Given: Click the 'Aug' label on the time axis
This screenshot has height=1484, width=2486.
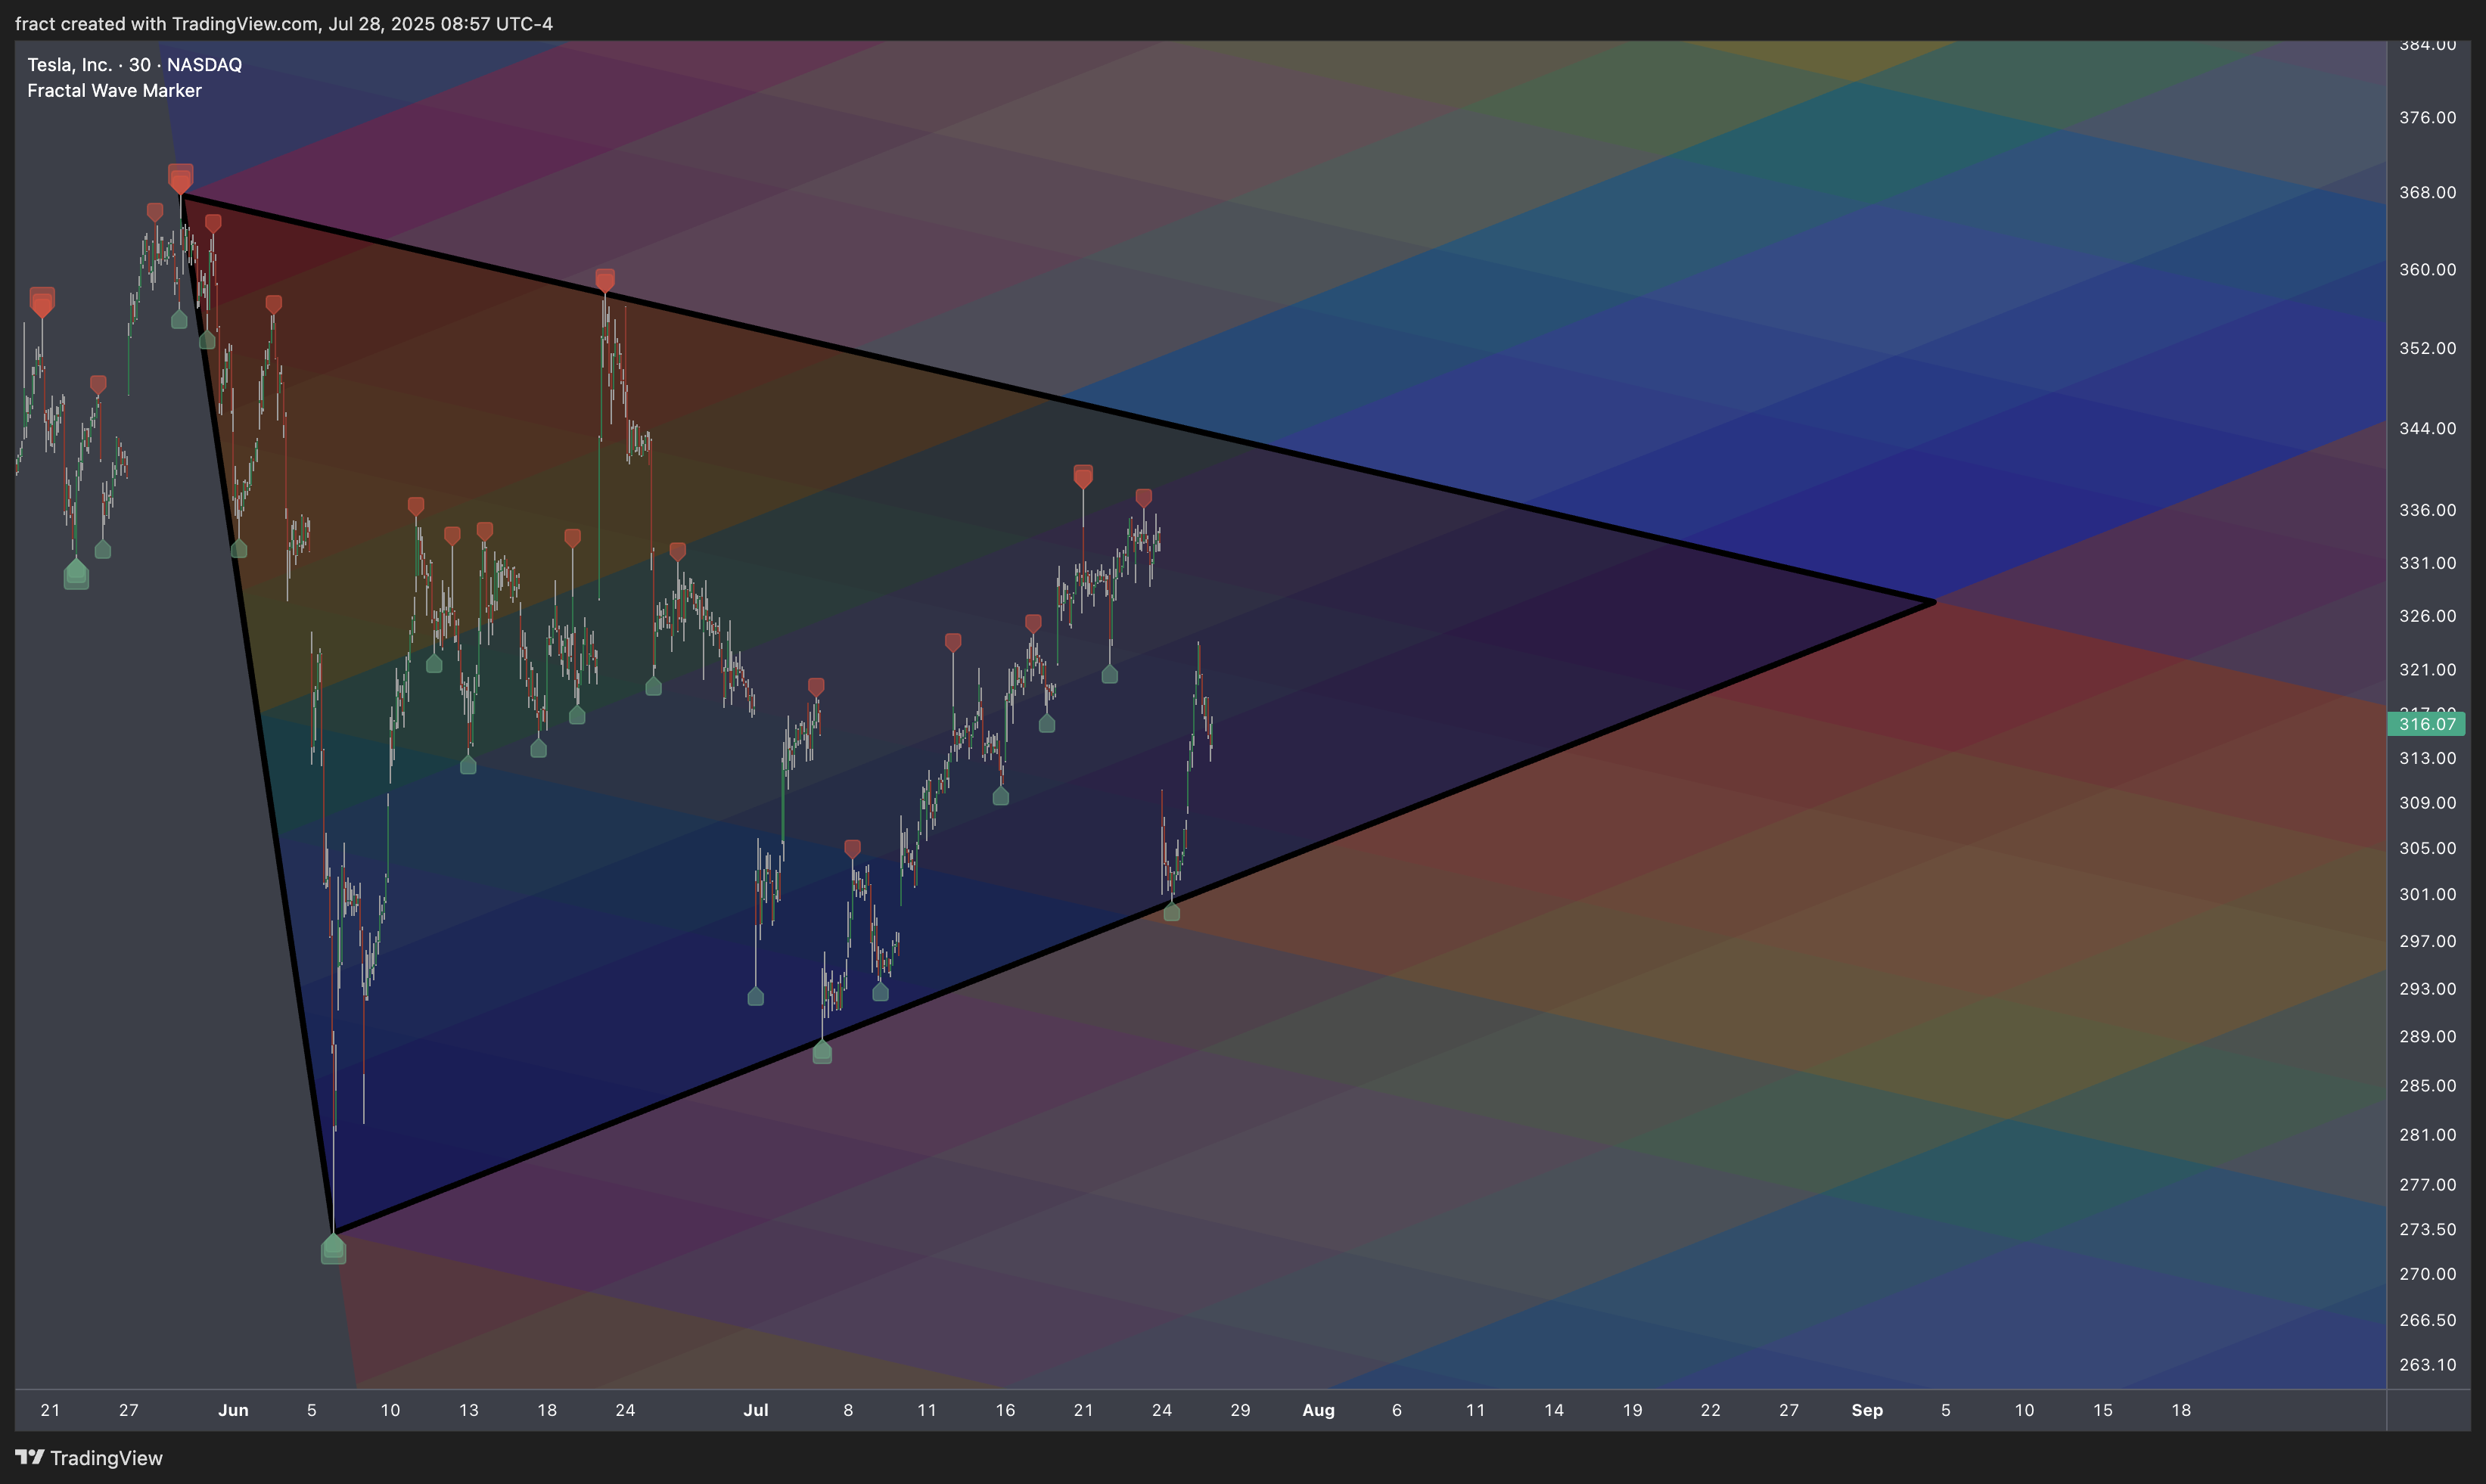Looking at the screenshot, I should [x=1318, y=1410].
